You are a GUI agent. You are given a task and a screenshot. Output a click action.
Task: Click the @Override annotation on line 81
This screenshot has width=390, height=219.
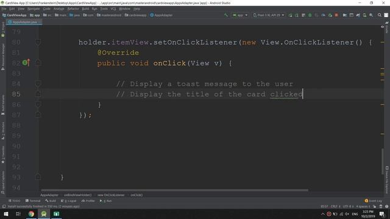118,53
